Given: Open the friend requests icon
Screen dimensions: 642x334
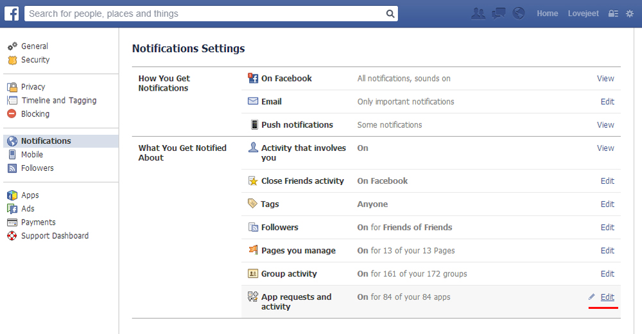Looking at the screenshot, I should coord(478,13).
